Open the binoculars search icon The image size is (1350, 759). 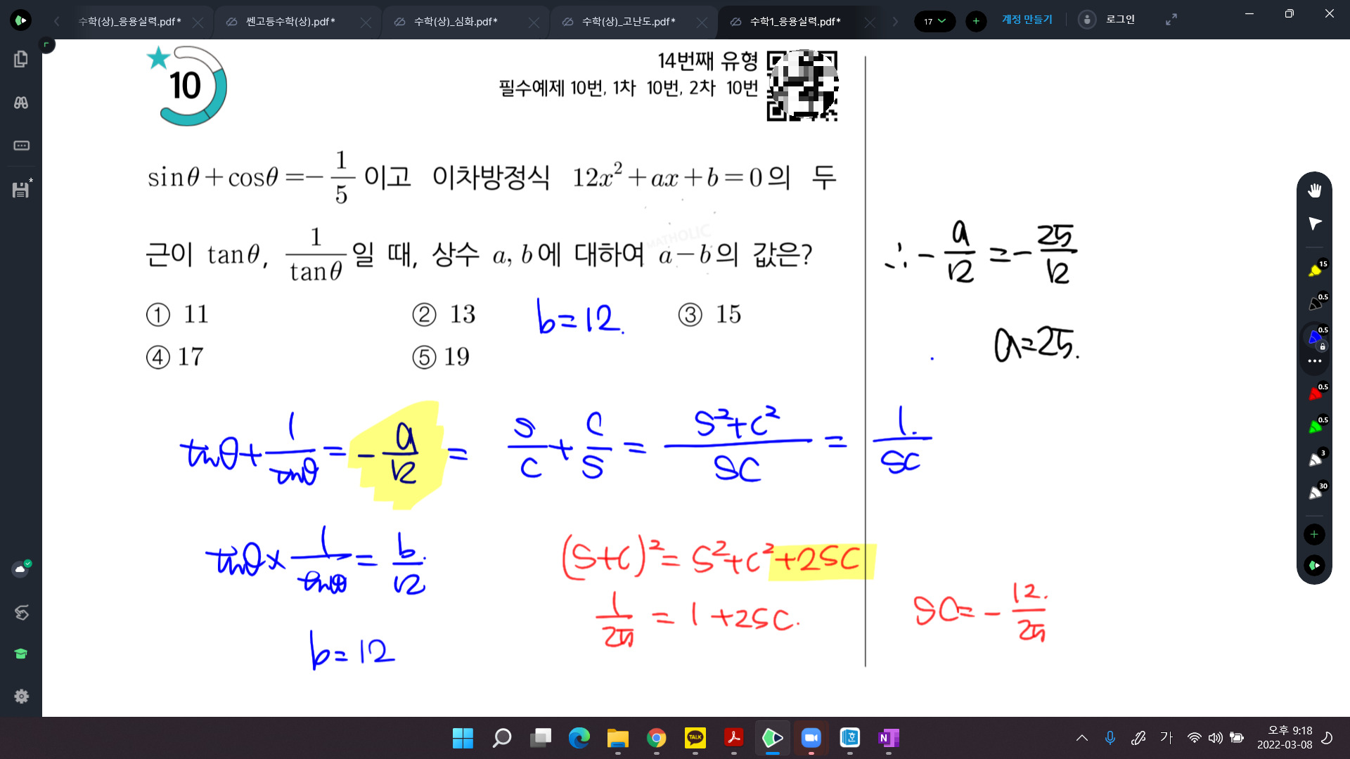point(21,103)
